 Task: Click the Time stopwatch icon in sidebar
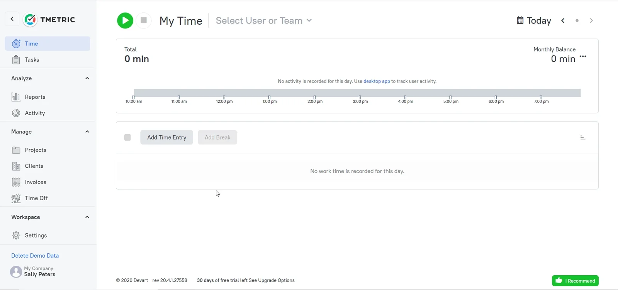point(16,44)
